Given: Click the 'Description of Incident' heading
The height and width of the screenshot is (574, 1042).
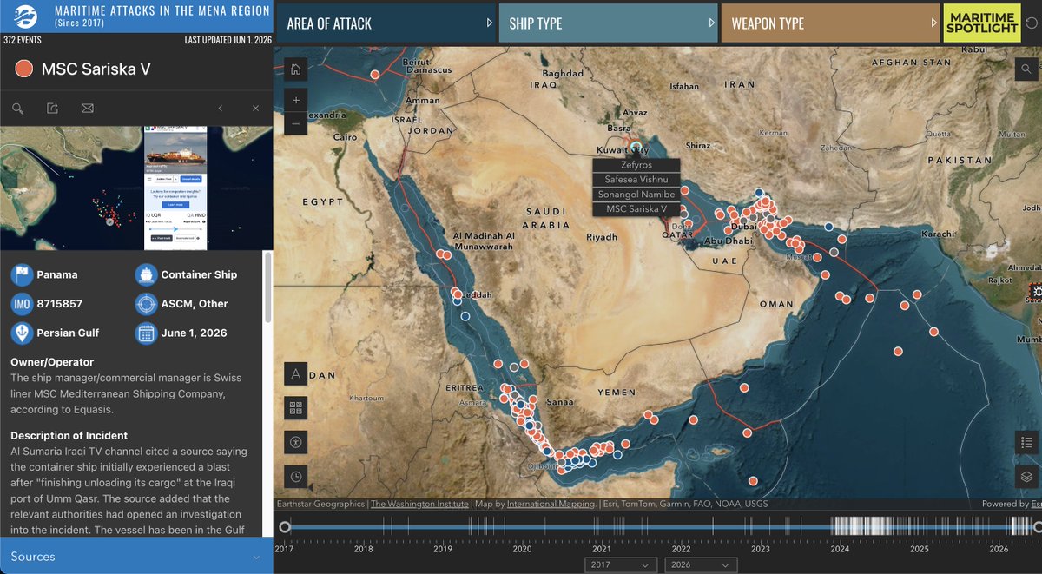Looking at the screenshot, I should pyautogui.click(x=69, y=436).
